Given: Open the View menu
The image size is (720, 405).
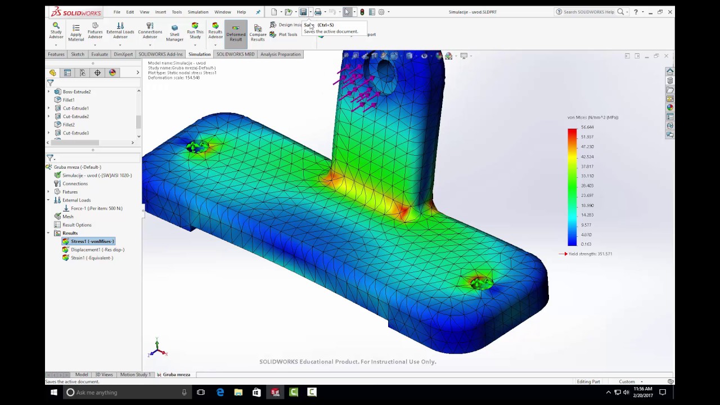Looking at the screenshot, I should pyautogui.click(x=145, y=12).
